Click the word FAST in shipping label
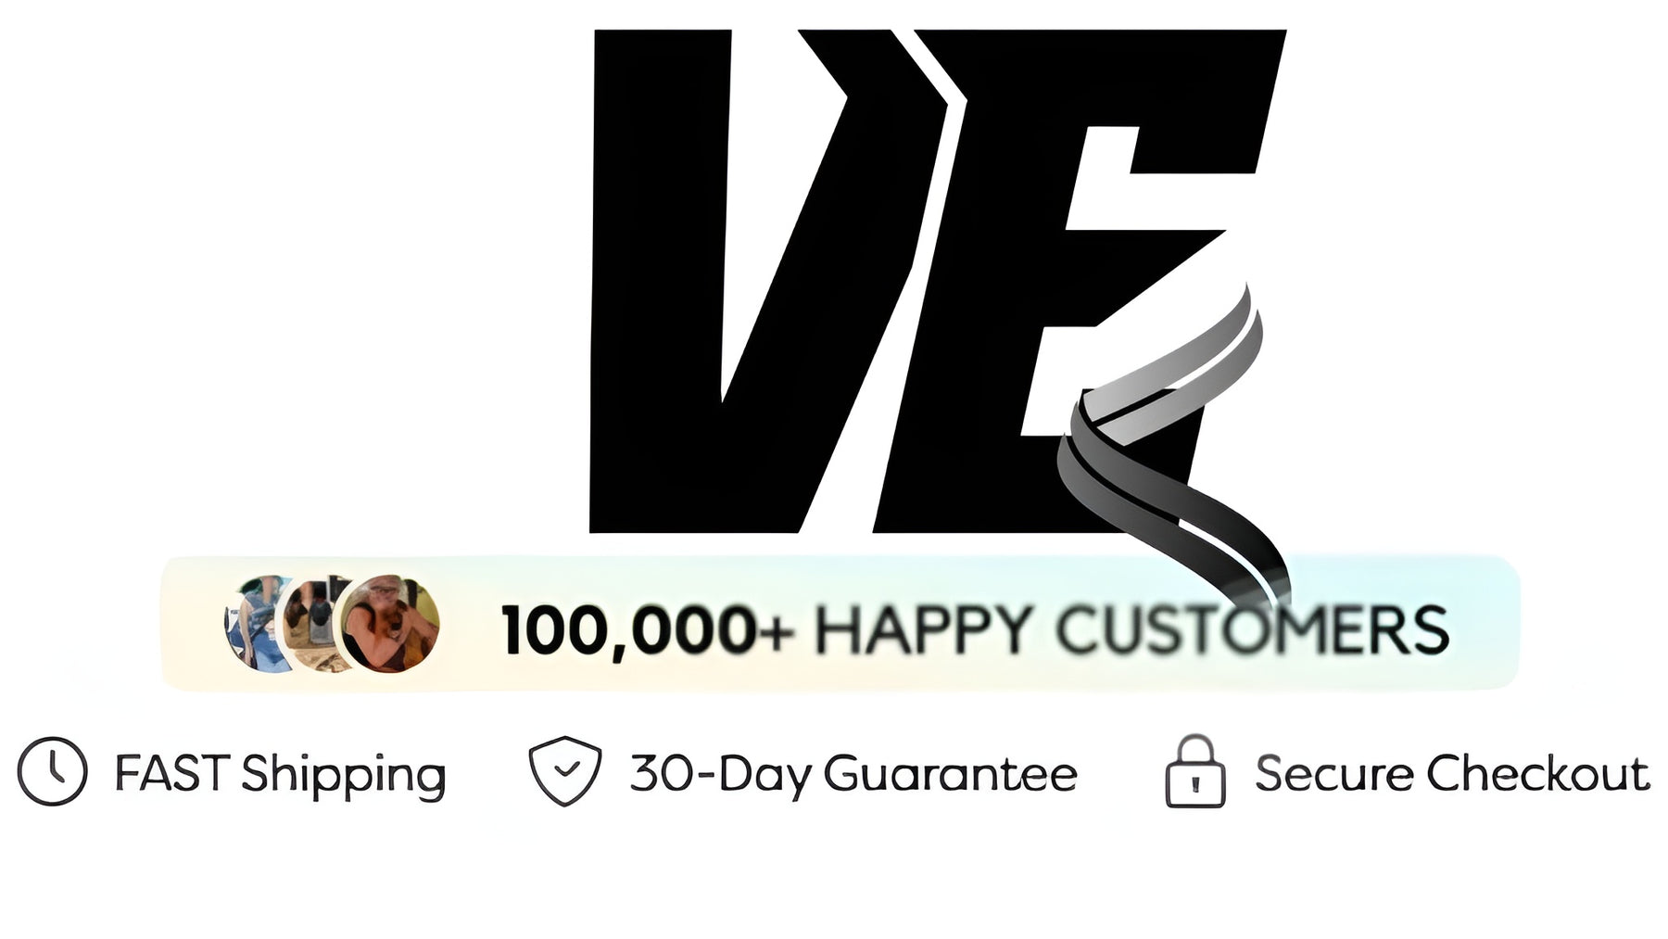1668x939 pixels. pyautogui.click(x=172, y=773)
